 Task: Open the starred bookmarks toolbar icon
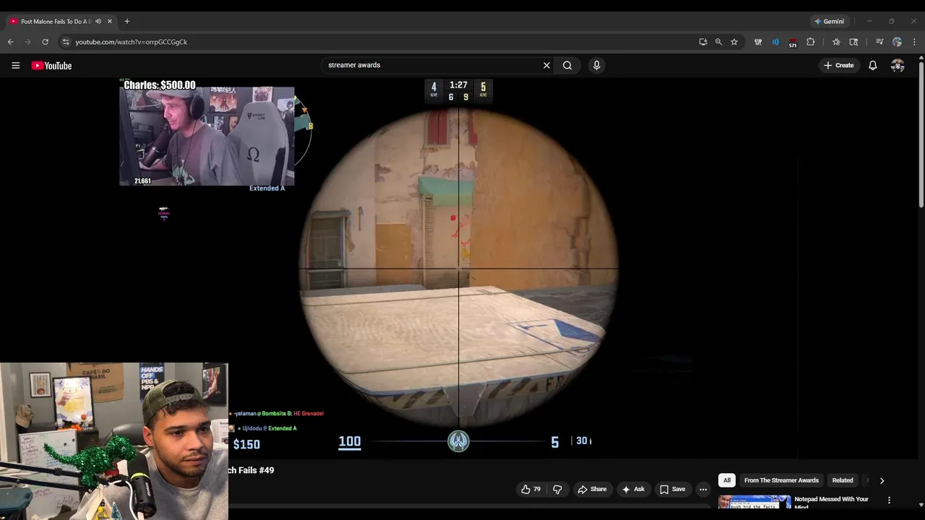point(836,42)
